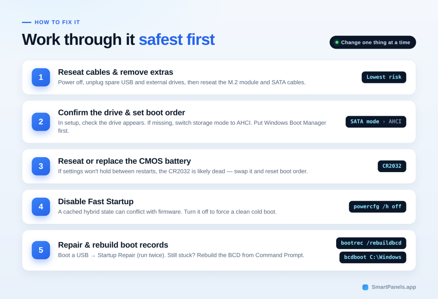Click the step 2 number badge
This screenshot has height=299, width=438.
coord(41,122)
